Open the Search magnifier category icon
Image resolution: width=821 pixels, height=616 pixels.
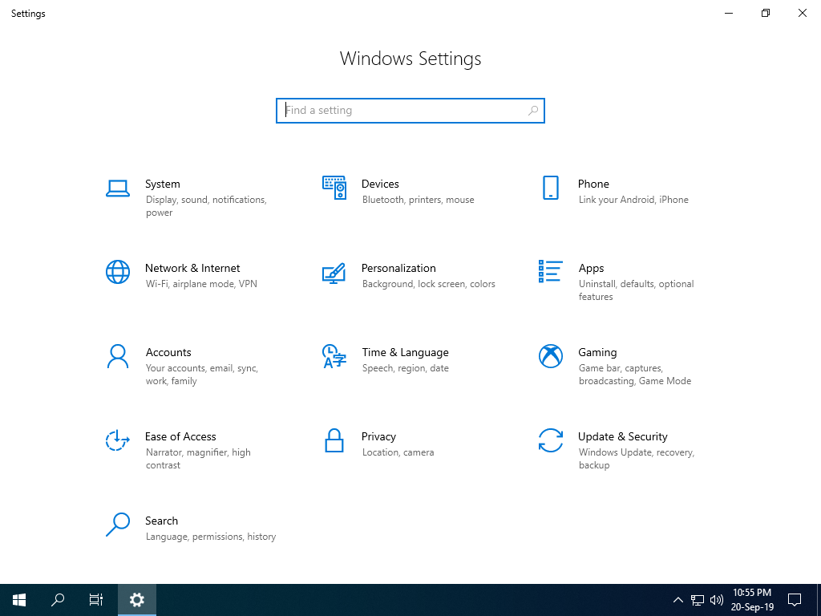click(x=118, y=525)
